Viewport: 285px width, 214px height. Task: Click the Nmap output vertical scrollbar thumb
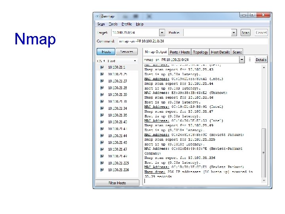[x=264, y=153]
